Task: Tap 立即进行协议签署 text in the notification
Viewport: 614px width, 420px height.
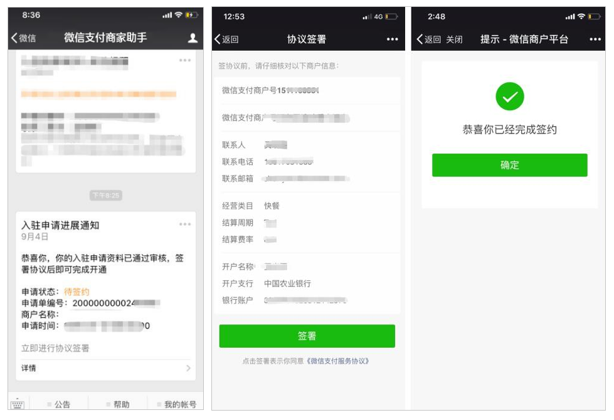Action: pyautogui.click(x=55, y=348)
